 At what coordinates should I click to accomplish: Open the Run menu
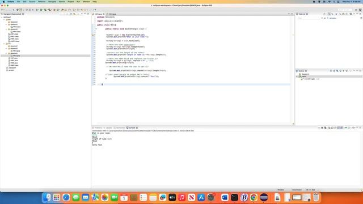78,2
